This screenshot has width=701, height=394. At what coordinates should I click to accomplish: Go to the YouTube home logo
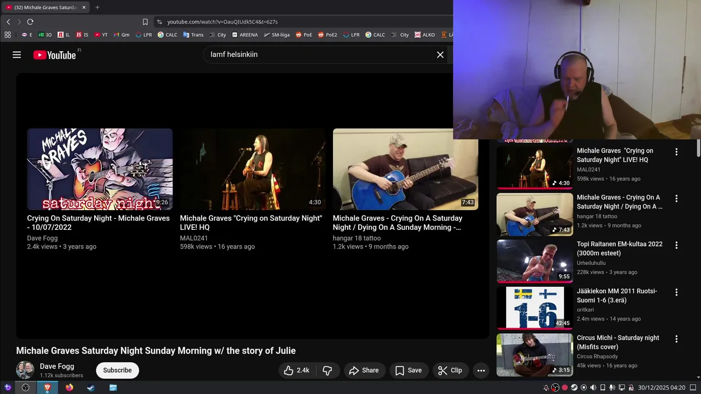pyautogui.click(x=54, y=55)
